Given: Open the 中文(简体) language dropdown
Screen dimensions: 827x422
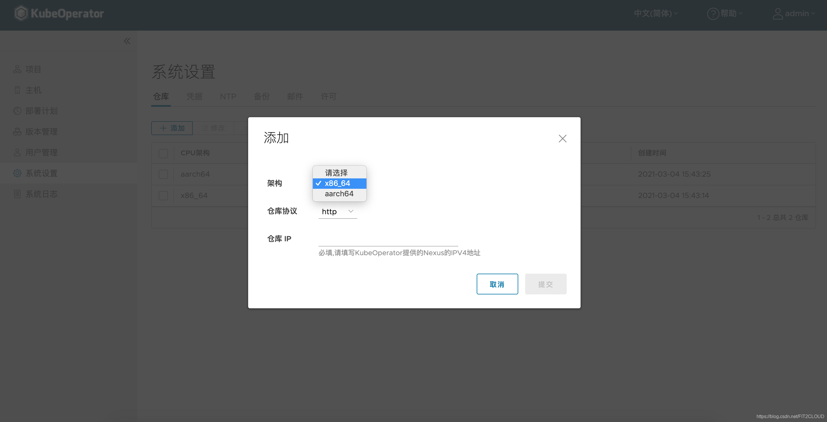Looking at the screenshot, I should (656, 13).
